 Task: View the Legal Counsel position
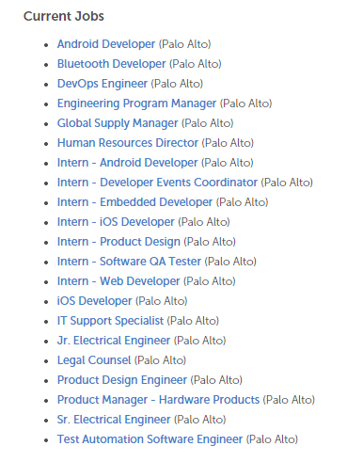(x=94, y=360)
